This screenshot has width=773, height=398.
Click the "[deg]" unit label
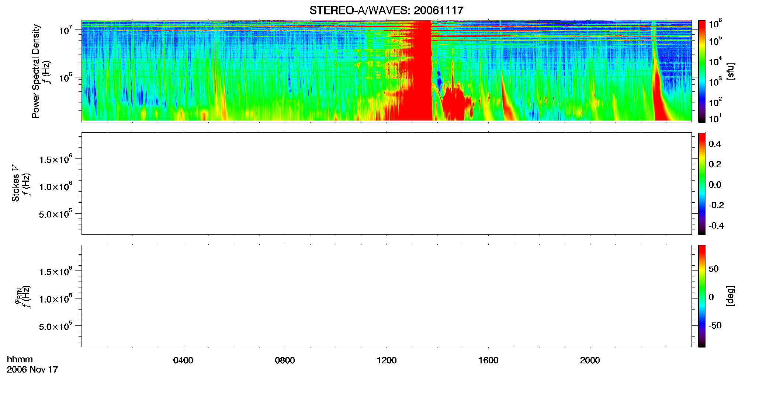[730, 296]
